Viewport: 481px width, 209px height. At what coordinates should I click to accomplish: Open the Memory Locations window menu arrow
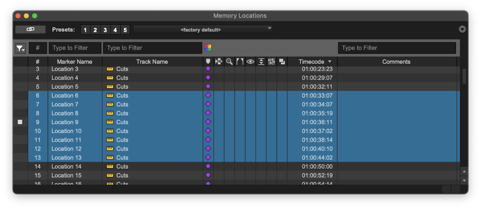(462, 29)
